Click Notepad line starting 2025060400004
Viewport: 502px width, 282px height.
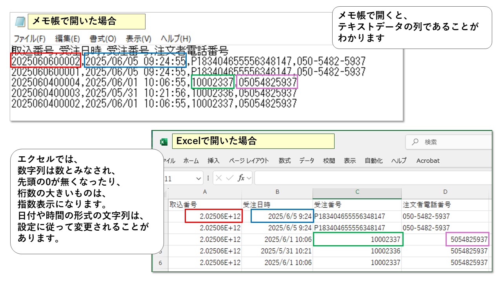(x=154, y=82)
